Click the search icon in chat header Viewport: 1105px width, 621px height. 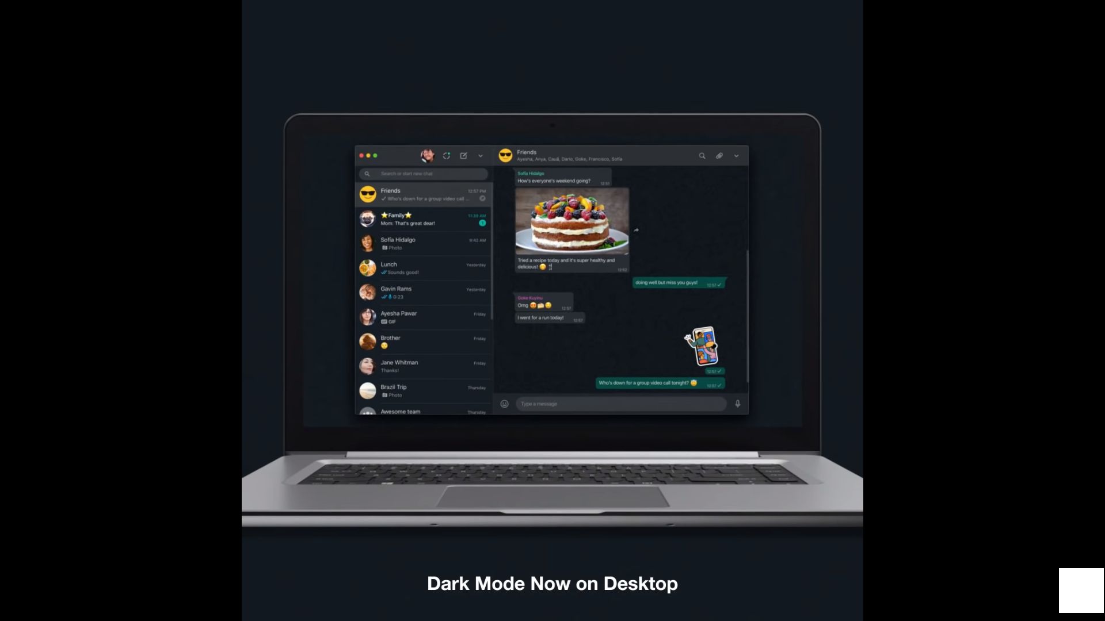[701, 155]
